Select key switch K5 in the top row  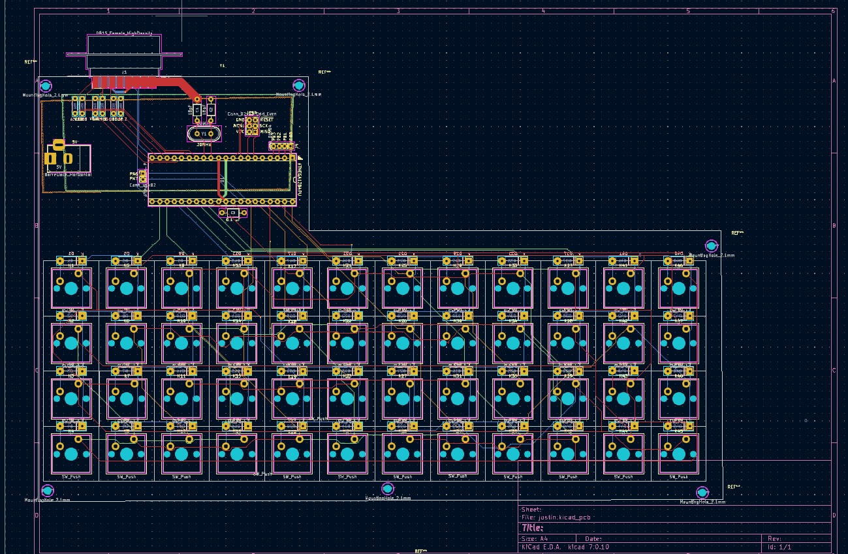[127, 288]
